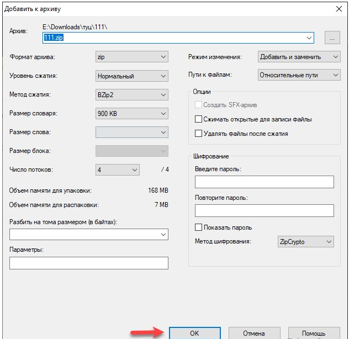Viewport: 349px width, 339px height.
Task: Open the split-to-volumes size combo box
Action: coord(88,235)
